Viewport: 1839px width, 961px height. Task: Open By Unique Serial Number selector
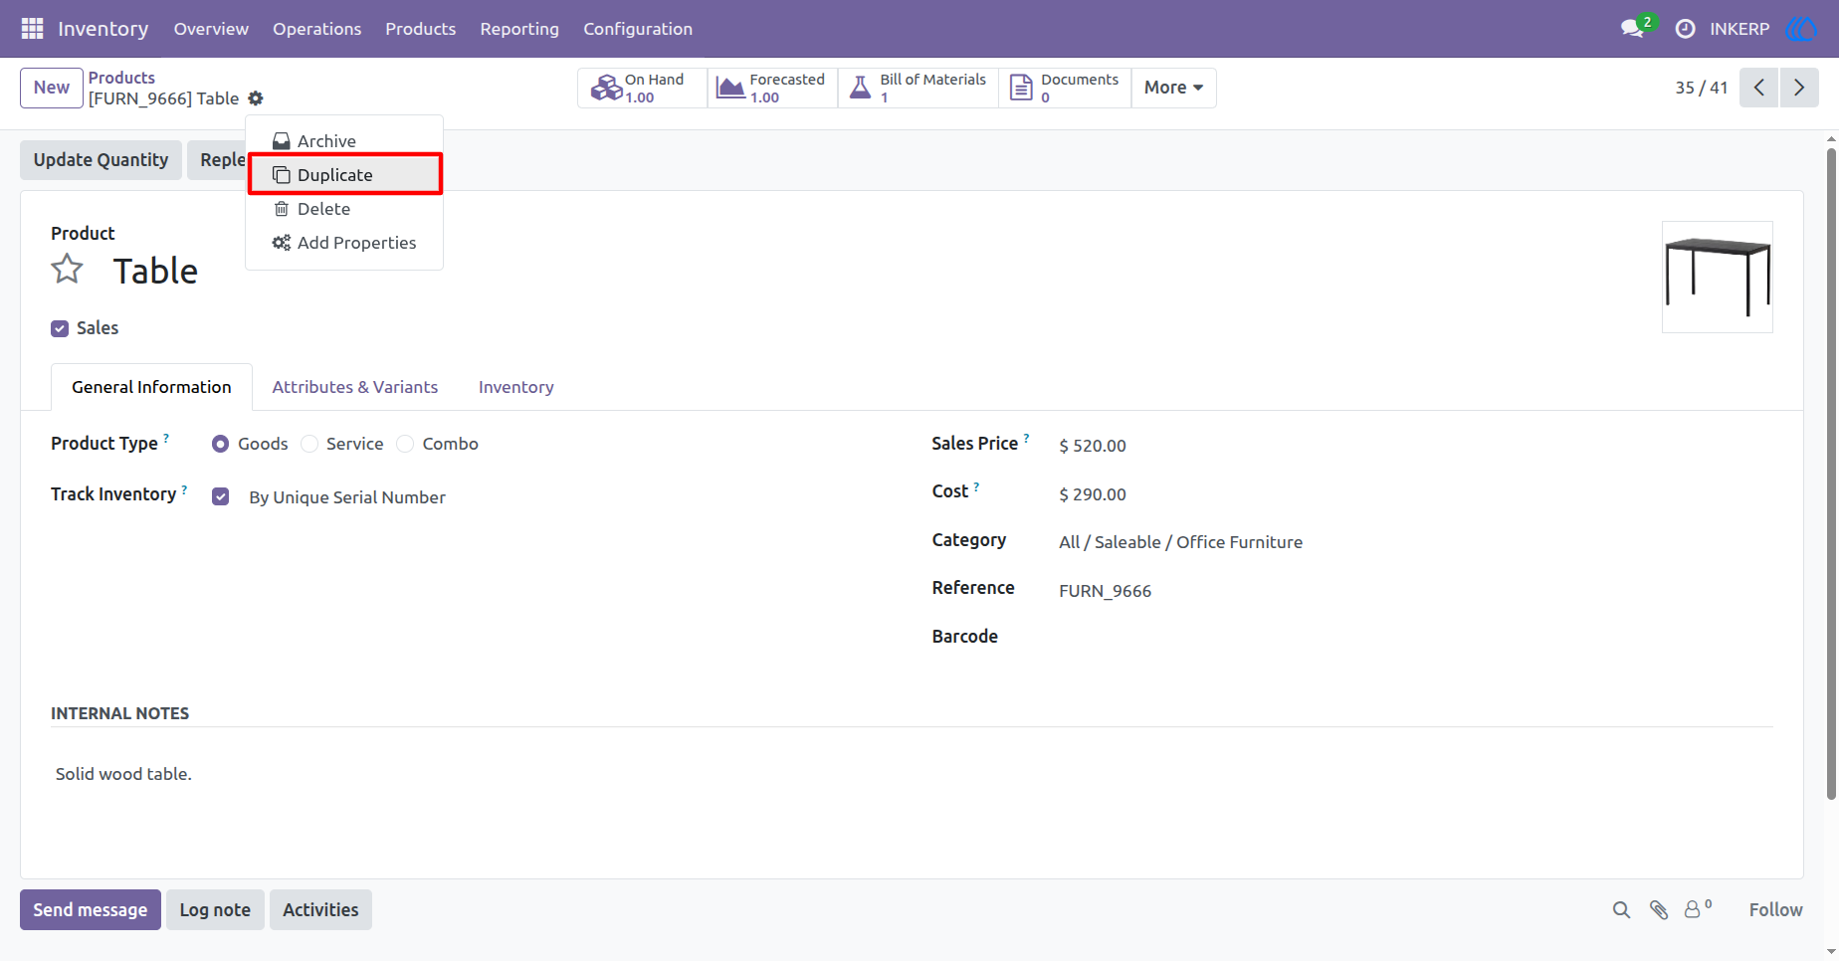coord(347,497)
